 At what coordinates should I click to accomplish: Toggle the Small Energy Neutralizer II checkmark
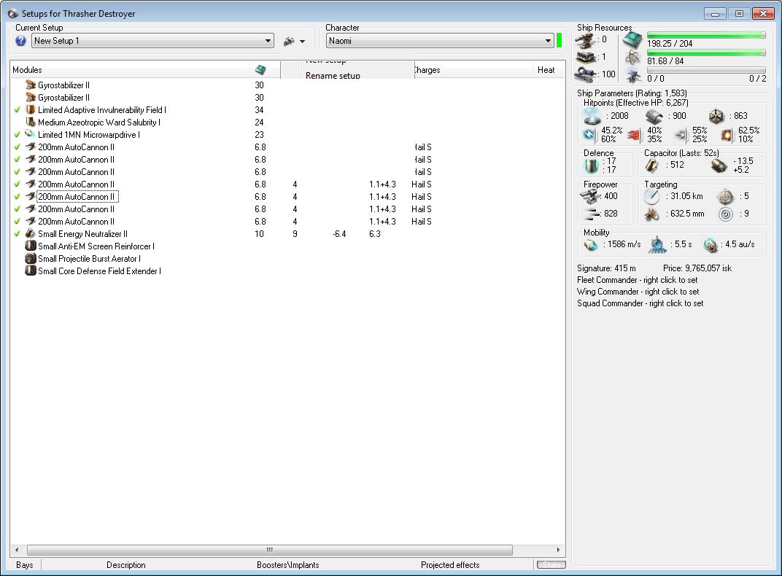(17, 234)
